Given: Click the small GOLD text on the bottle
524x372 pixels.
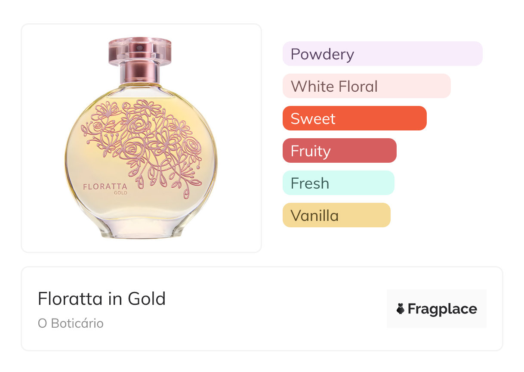Looking at the screenshot, I should 120,193.
